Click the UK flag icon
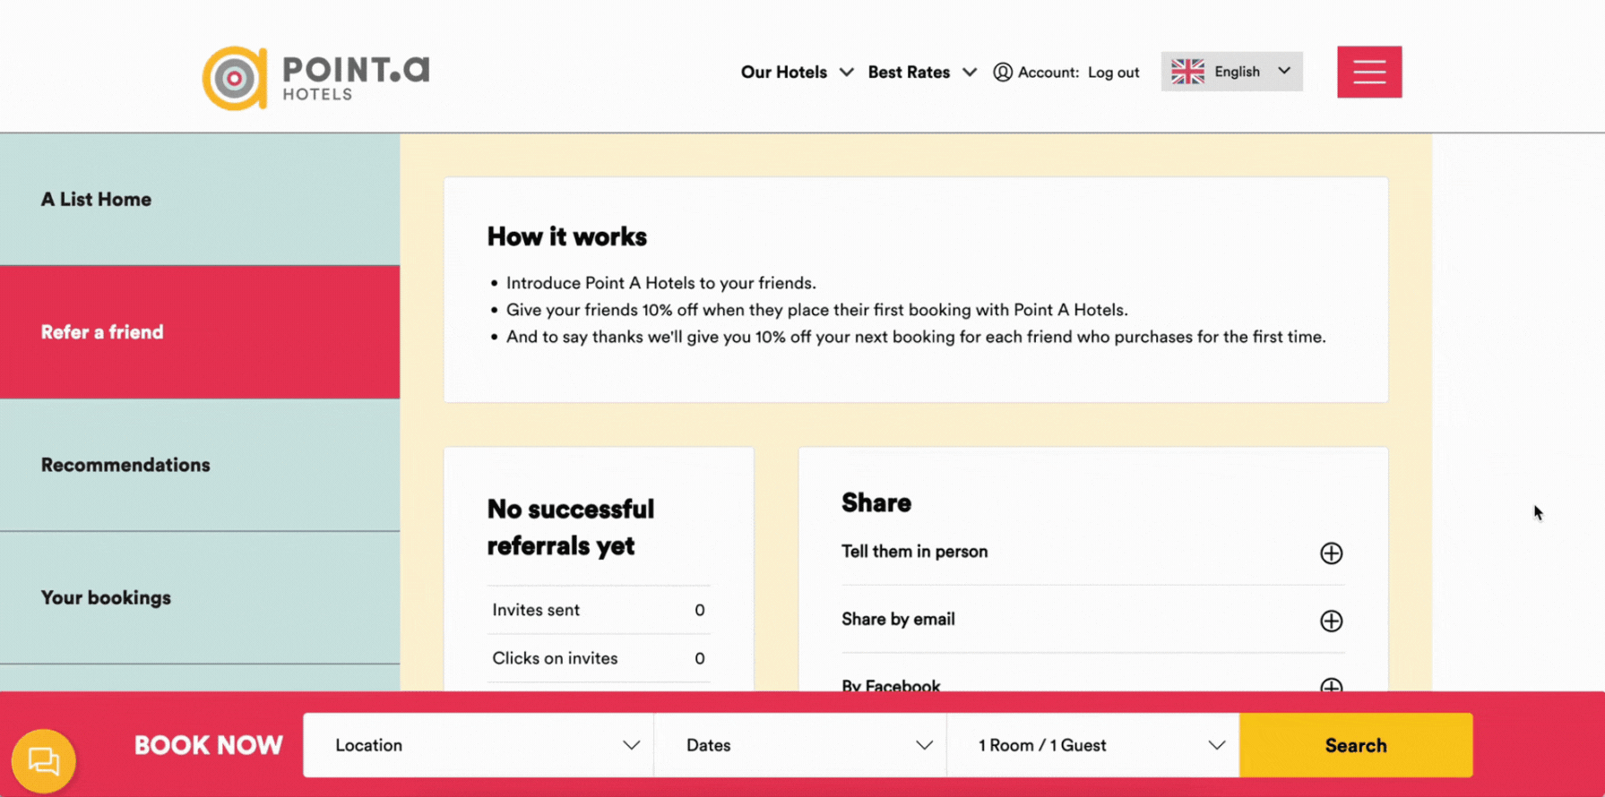Screen dimensions: 1605x797 click(1187, 72)
